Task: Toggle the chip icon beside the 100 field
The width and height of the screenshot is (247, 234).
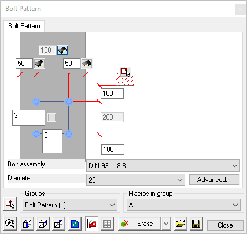Action: [62, 50]
